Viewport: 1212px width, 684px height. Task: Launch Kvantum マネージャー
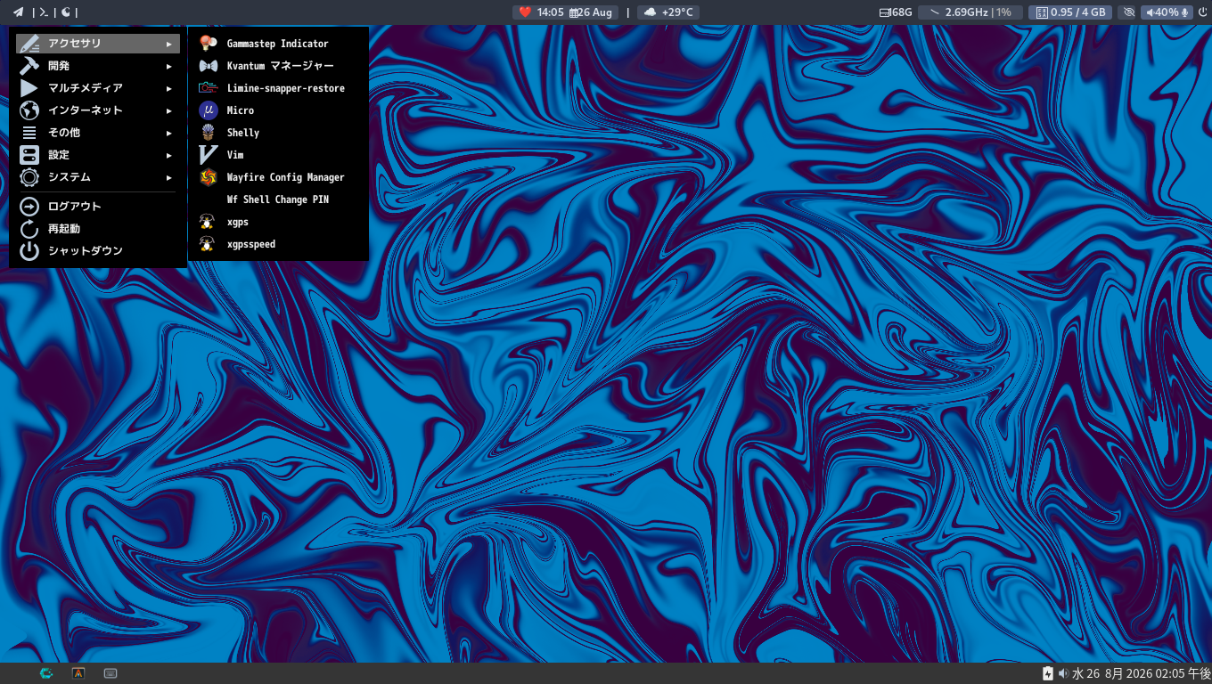coord(278,66)
